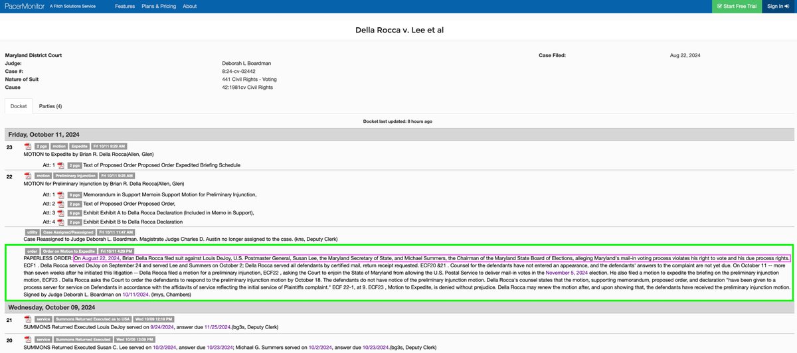Viewport: 797px width, 353px height.
Task: Go to Plans & Pricing
Action: 158,7
